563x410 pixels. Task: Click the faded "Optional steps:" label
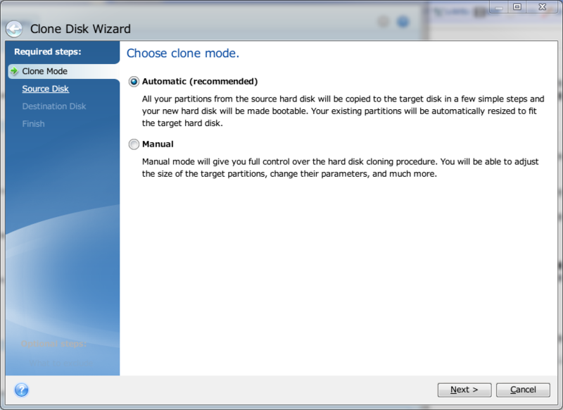[54, 344]
